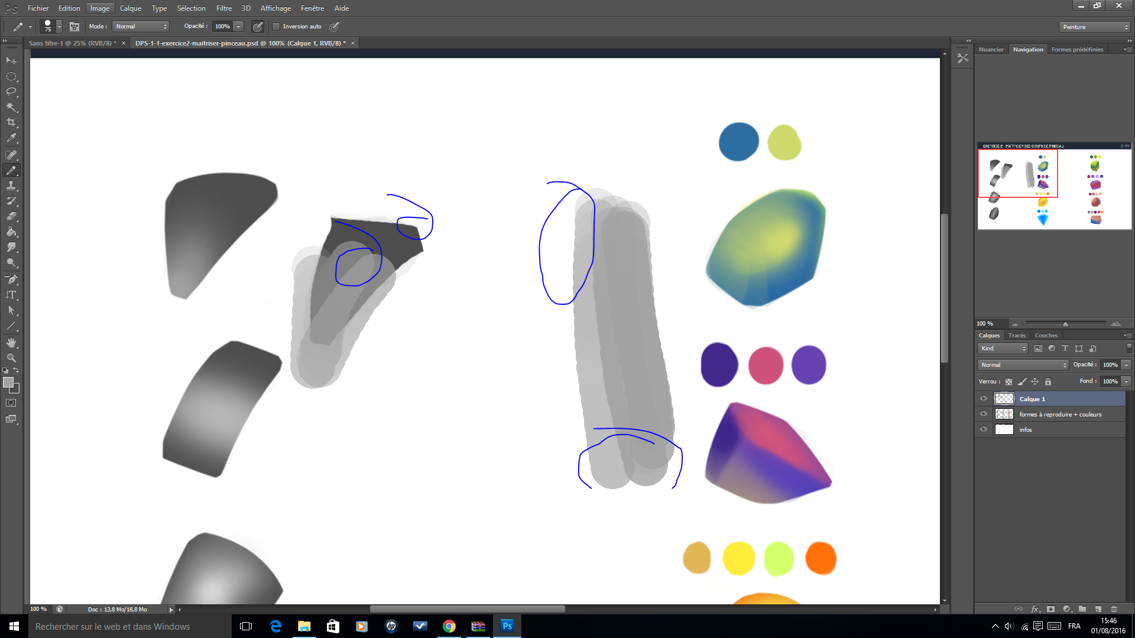Open the brush Mode dropdown
This screenshot has height=638, width=1135.
[x=141, y=27]
